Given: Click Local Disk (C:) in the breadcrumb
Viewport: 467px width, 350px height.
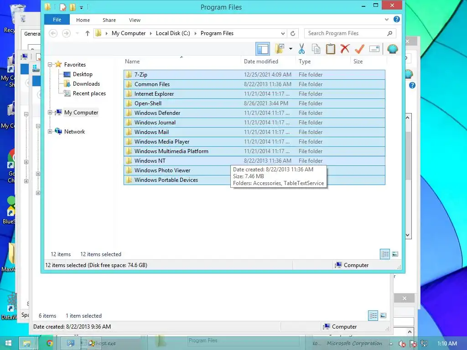Looking at the screenshot, I should [173, 33].
